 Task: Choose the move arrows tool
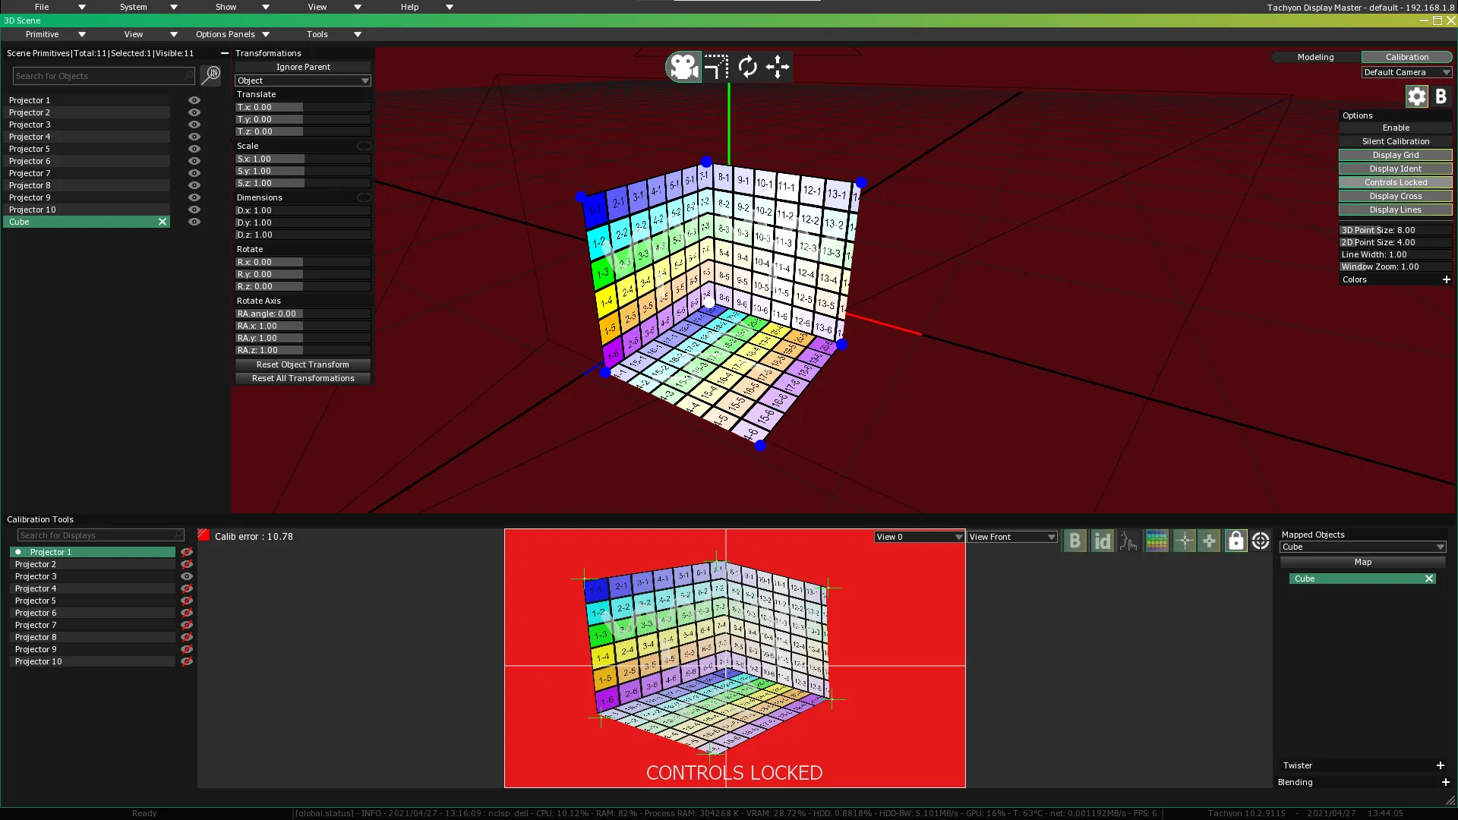tap(778, 67)
